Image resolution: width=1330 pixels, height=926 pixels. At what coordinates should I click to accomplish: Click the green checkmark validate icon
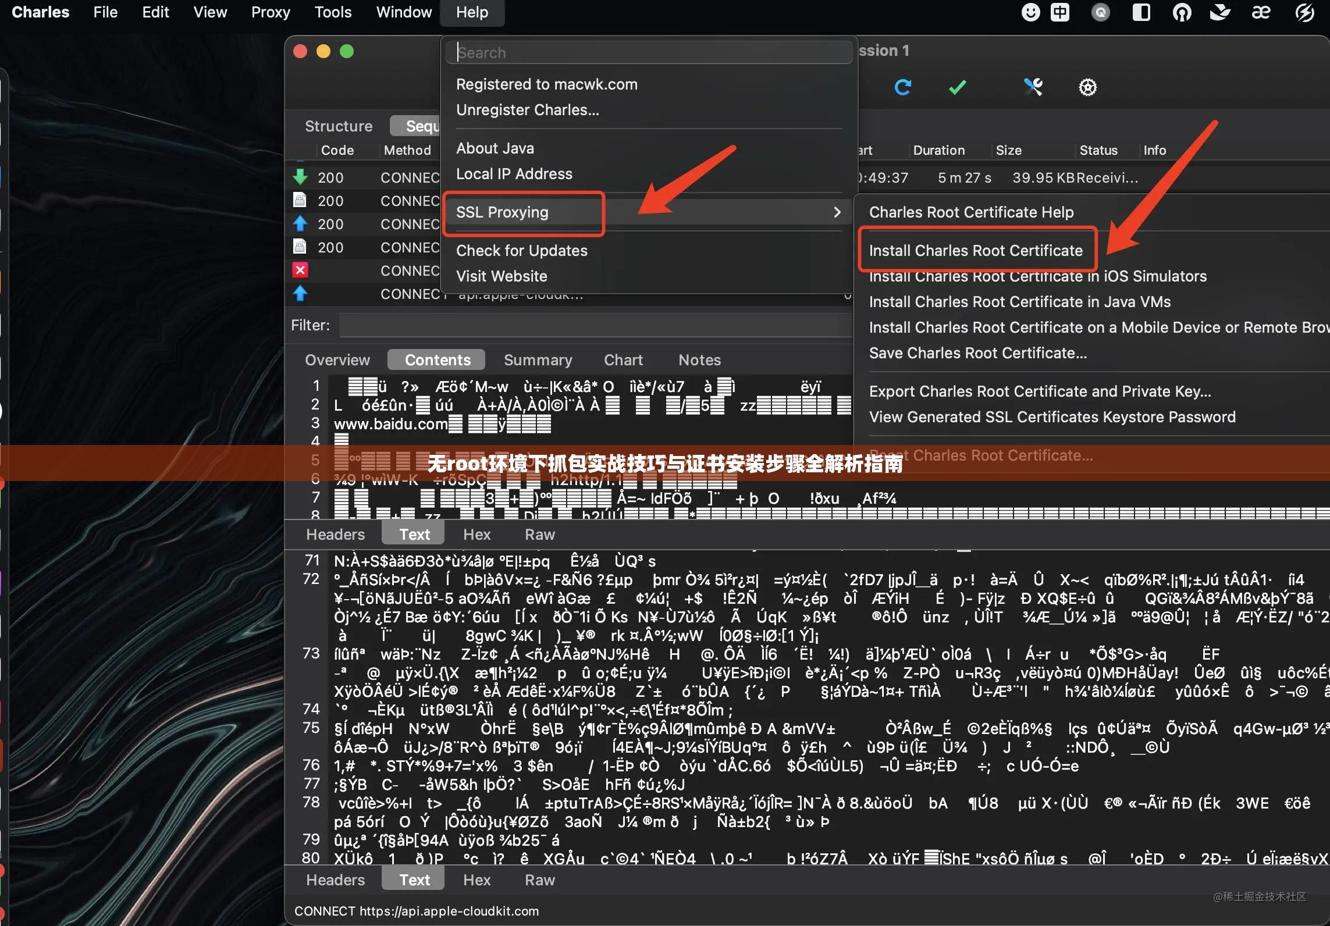coord(957,87)
